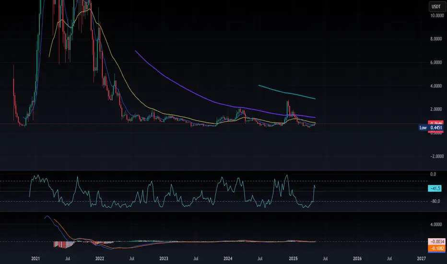
Task: Click the 2026 time axis label
Action: (x=357, y=259)
